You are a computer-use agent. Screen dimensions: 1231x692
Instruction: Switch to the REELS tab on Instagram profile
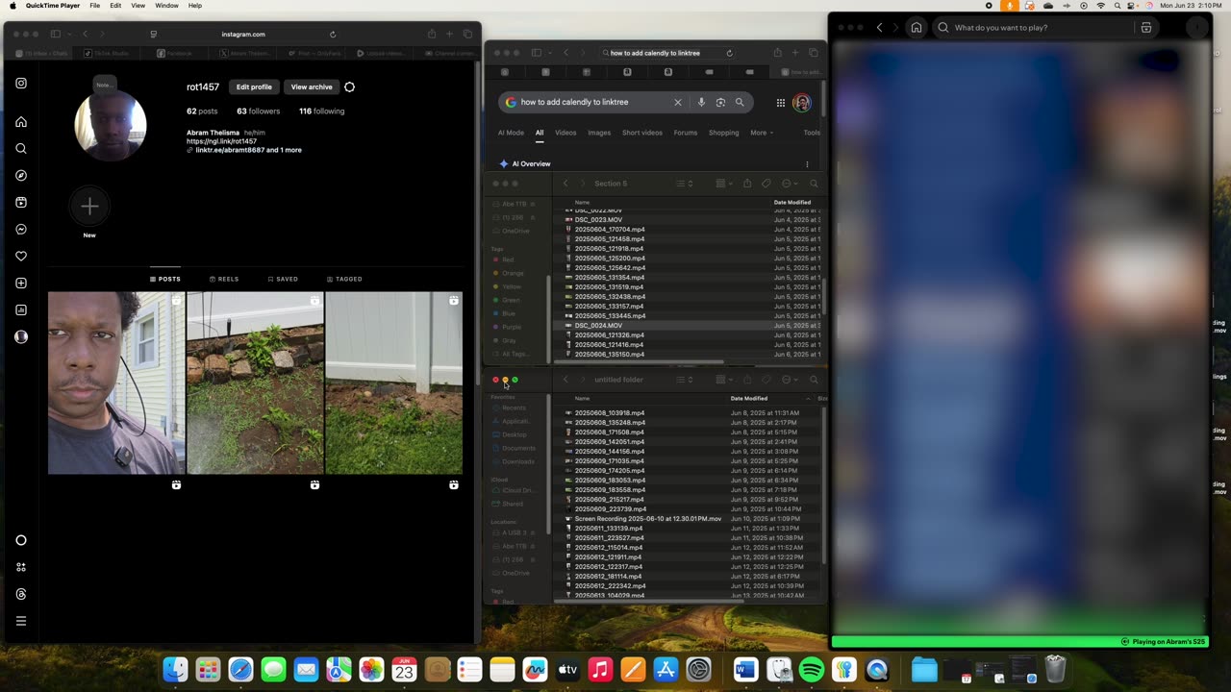click(224, 279)
